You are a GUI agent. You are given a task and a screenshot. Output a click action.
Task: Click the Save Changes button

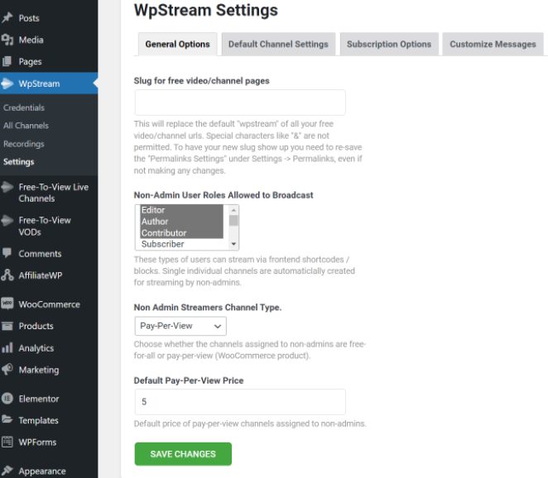click(x=183, y=454)
